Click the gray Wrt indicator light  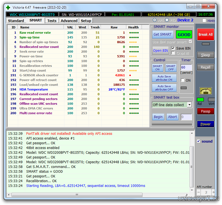point(211,99)
